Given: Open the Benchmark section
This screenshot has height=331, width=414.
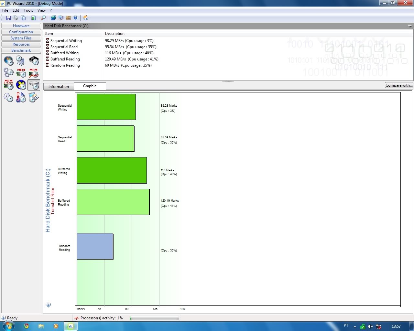Looking at the screenshot, I should (x=21, y=50).
